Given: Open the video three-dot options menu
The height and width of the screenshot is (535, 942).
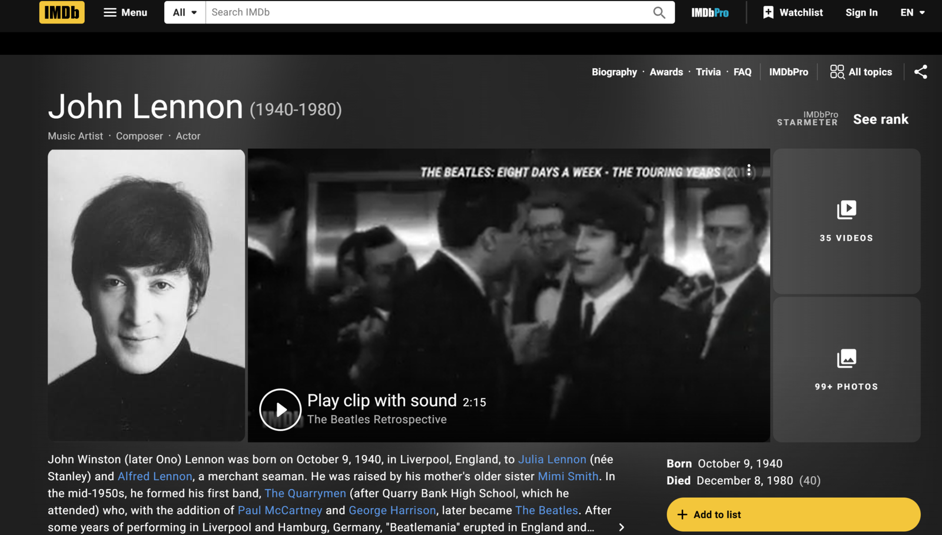Looking at the screenshot, I should (748, 171).
